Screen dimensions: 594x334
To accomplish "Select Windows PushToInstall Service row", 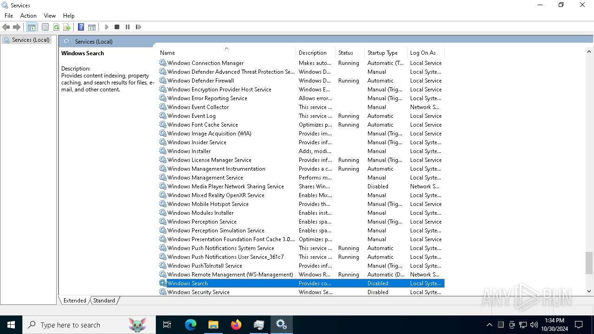I will (x=301, y=266).
